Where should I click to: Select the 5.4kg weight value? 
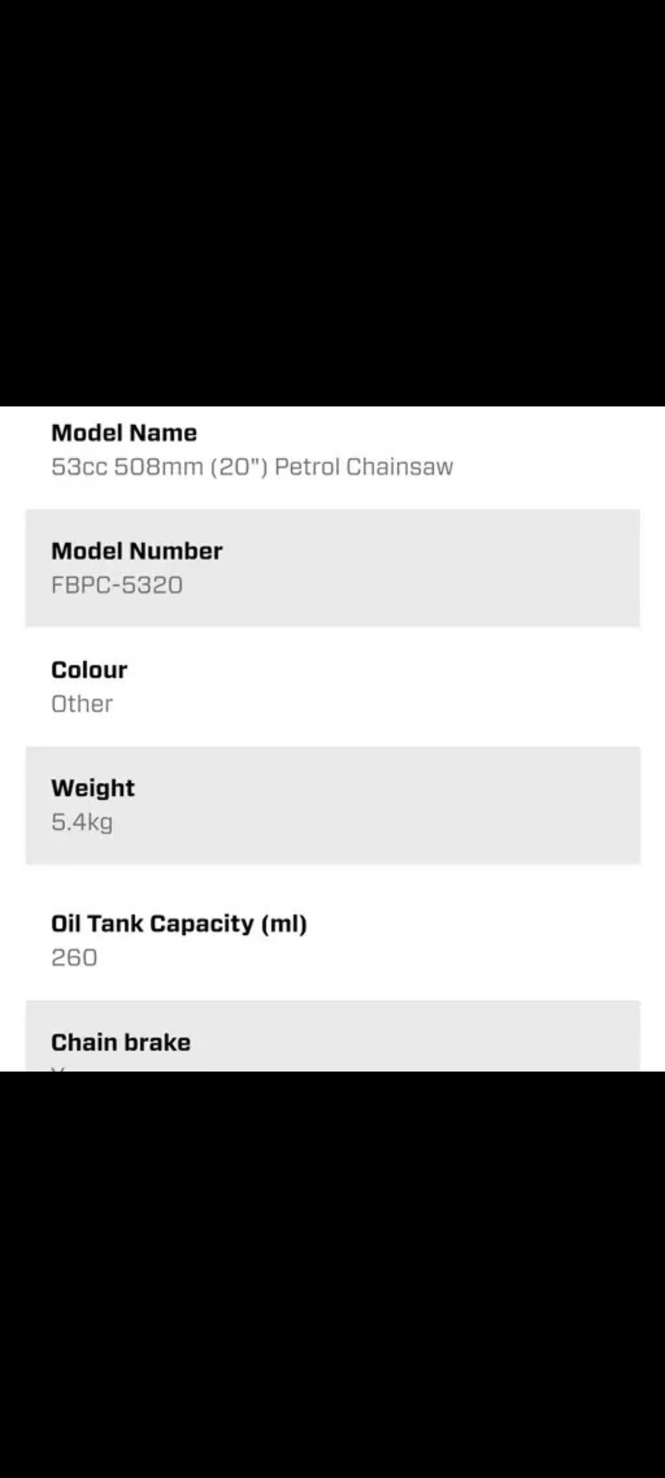(82, 822)
